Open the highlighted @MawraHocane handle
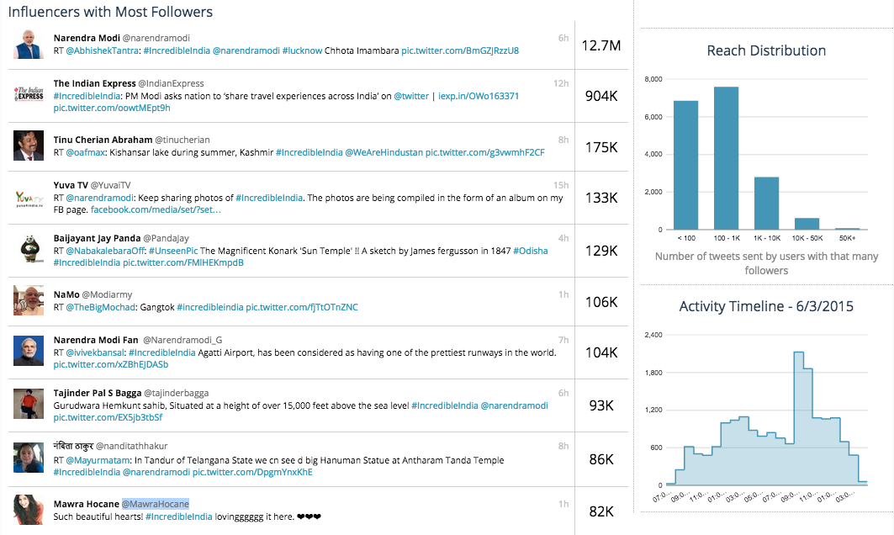 click(x=156, y=504)
